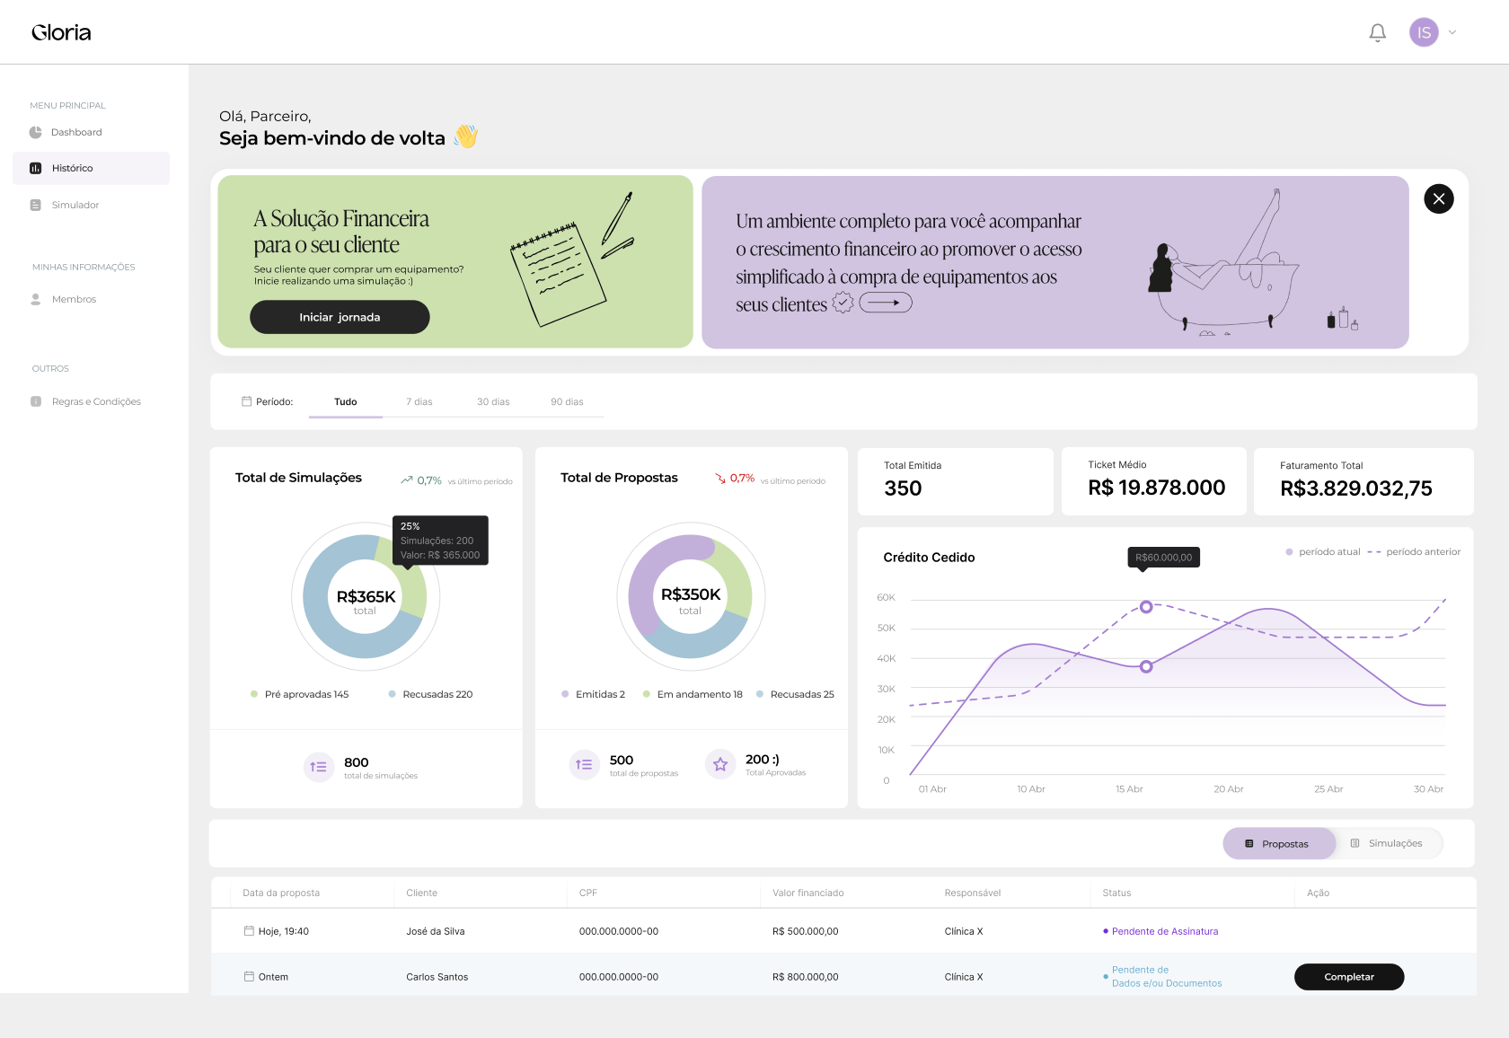The height and width of the screenshot is (1038, 1509).
Task: Click the R$350K proposals donut chart
Action: 691,596
